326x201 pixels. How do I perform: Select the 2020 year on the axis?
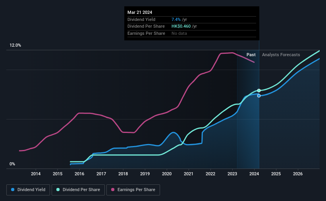point(167,174)
